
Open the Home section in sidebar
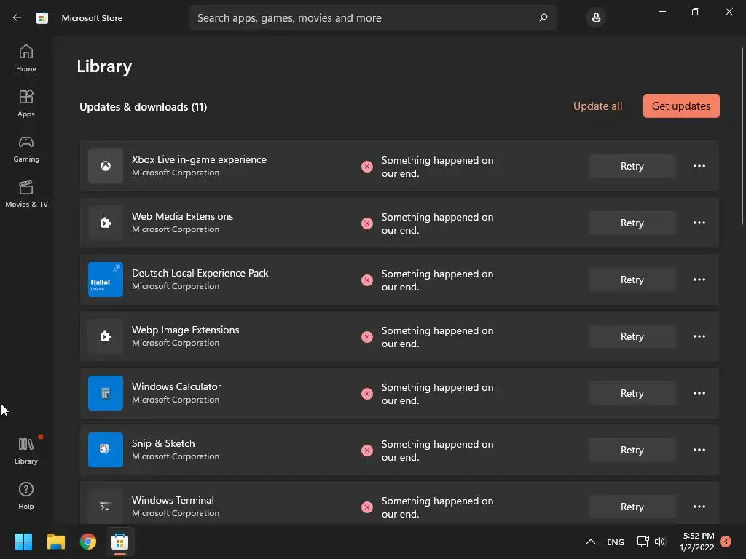pyautogui.click(x=26, y=58)
